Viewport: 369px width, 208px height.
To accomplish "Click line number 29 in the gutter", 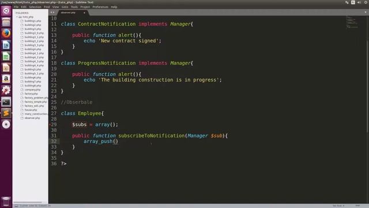I will click(54, 125).
